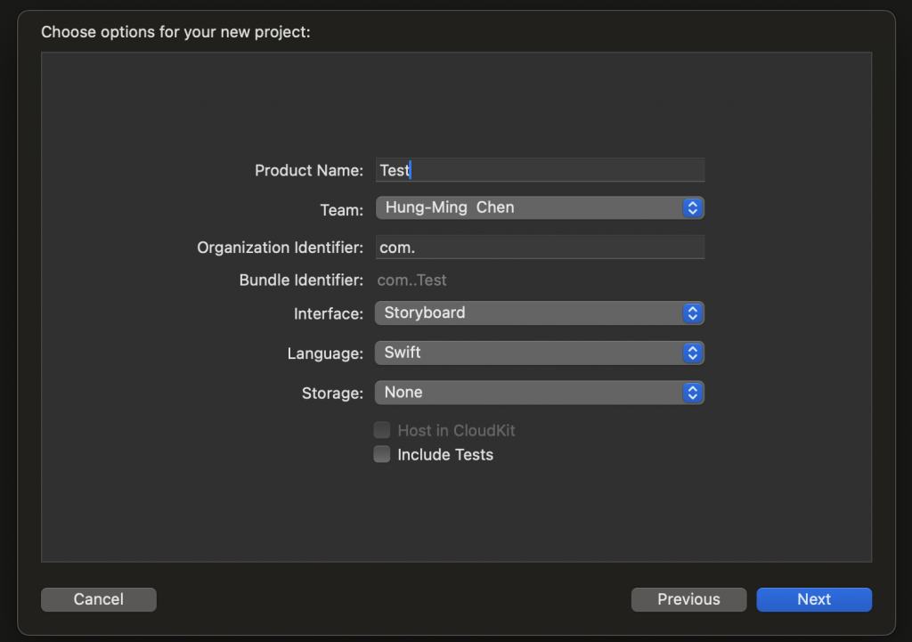Click the "Bundle Identifier:" label
Viewport: 912px width, 642px height.
point(301,280)
